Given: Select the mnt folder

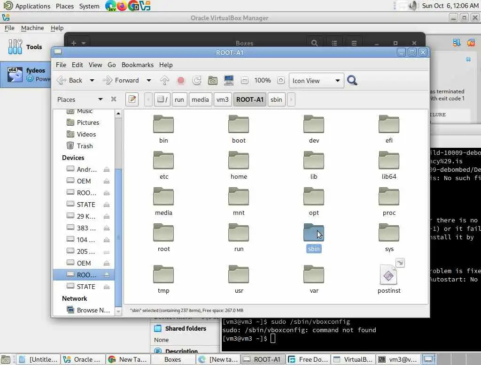Looking at the screenshot, I should (x=239, y=197).
